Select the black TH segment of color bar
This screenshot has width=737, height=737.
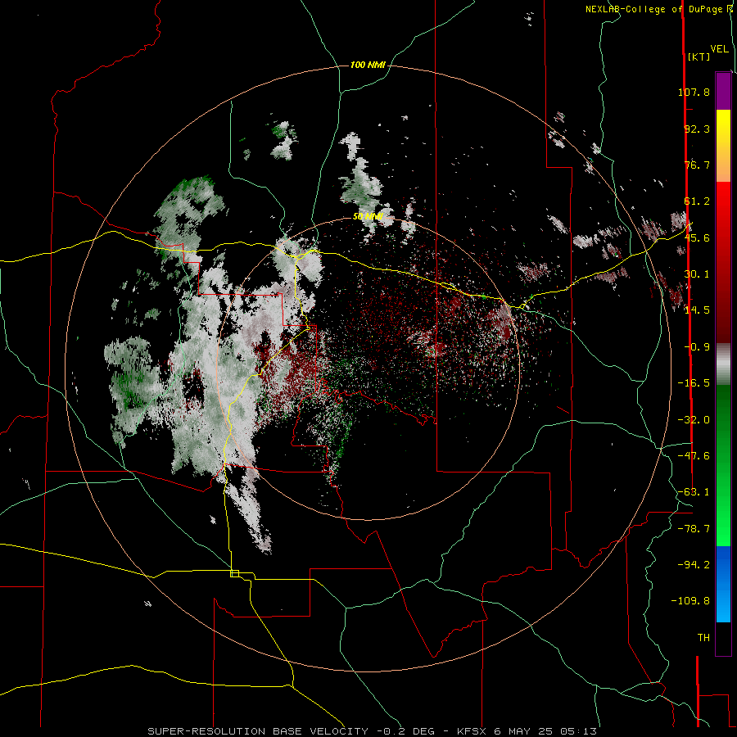(x=723, y=638)
